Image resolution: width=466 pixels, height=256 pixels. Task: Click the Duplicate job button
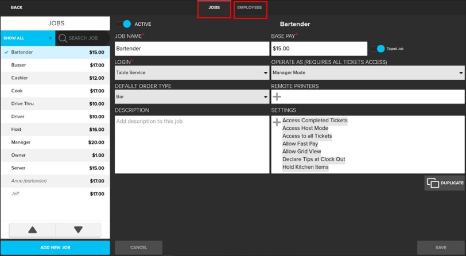[x=445, y=183]
